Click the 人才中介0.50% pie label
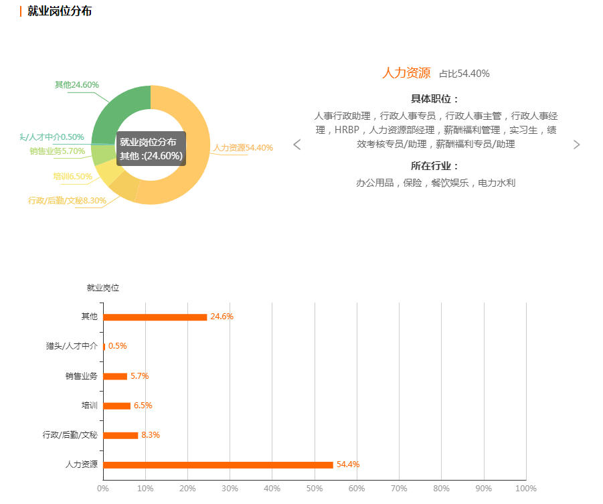 click(x=52, y=137)
